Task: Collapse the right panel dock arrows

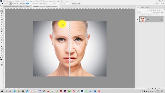Action: coord(164,6)
